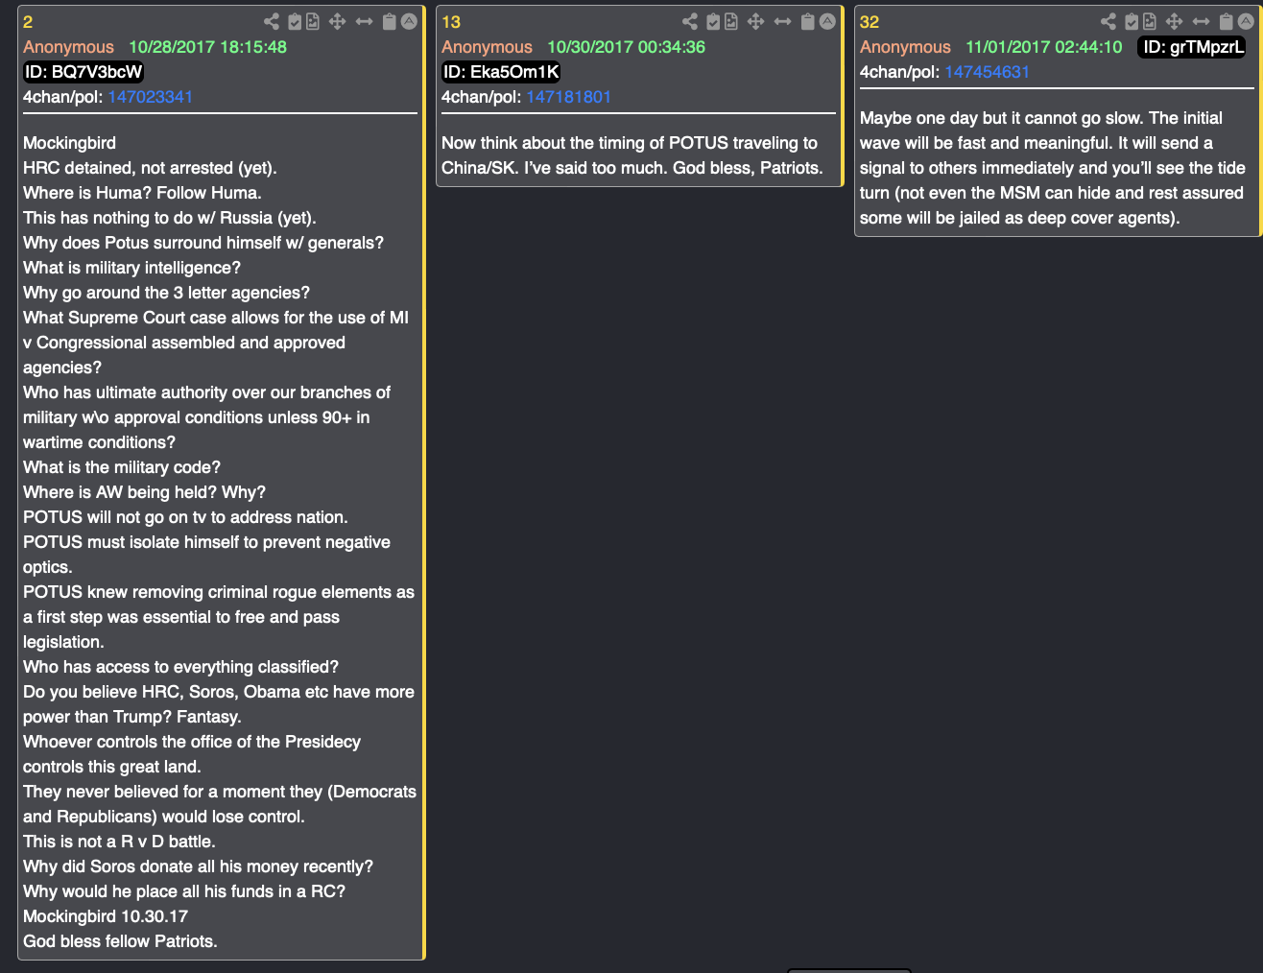
Task: Click the clipboard copy icon on post 13
Action: [807, 21]
